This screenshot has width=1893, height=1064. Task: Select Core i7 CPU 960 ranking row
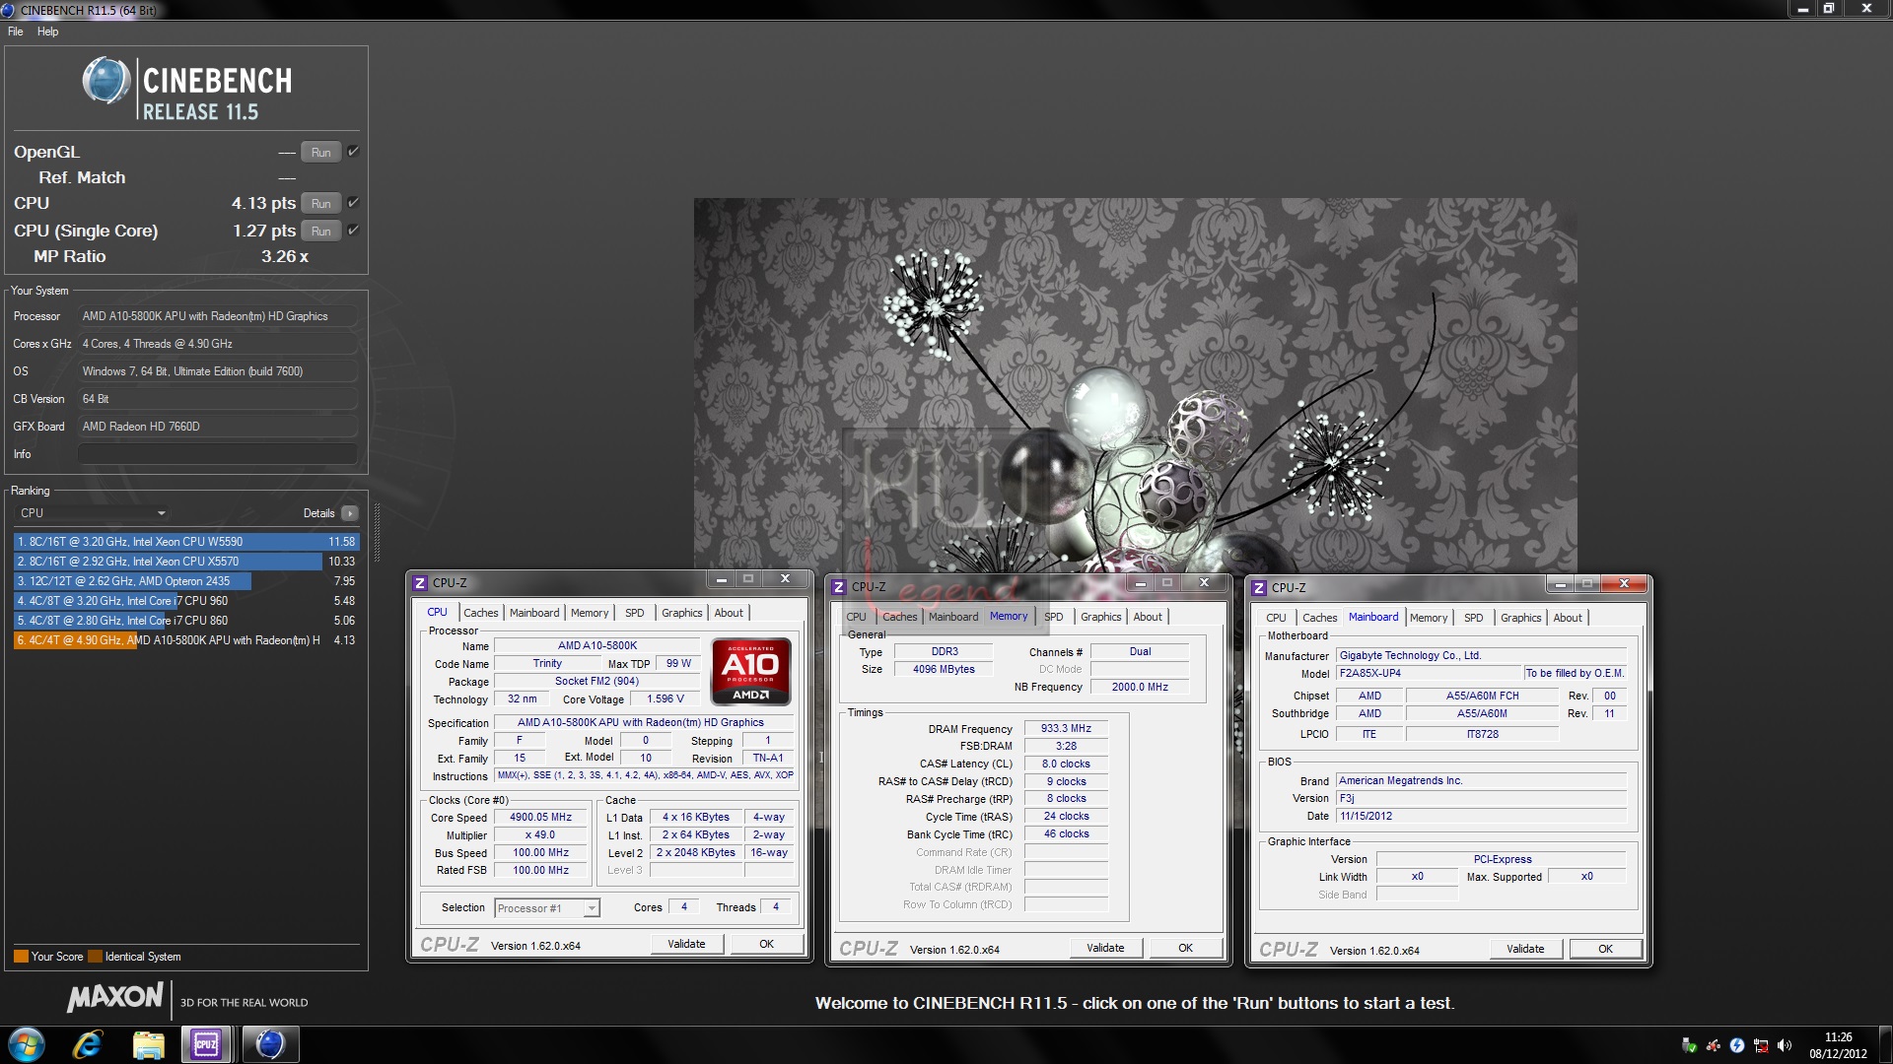pos(186,601)
